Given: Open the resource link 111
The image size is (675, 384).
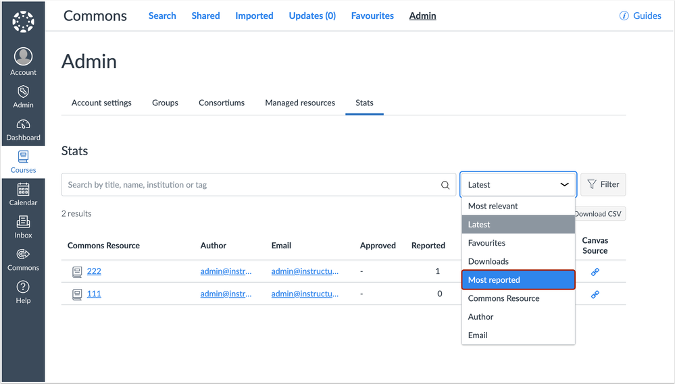Looking at the screenshot, I should [x=94, y=294].
